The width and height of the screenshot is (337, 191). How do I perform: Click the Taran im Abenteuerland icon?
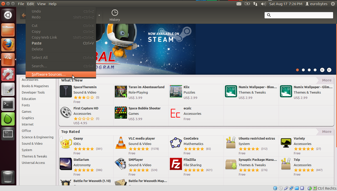(121, 92)
